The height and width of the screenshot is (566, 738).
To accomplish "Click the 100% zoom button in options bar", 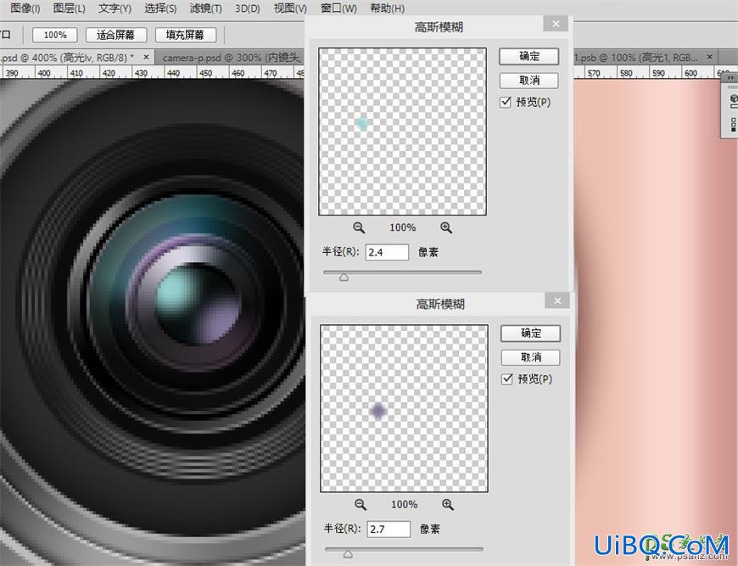I will [x=55, y=35].
